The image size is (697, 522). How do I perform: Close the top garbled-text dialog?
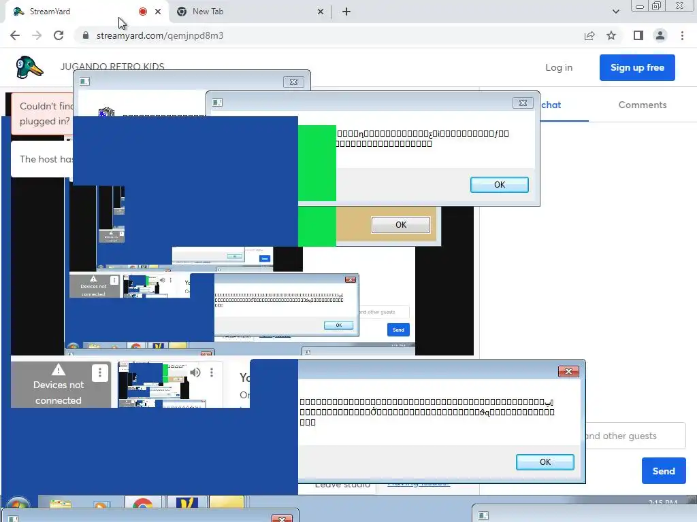[x=523, y=103]
